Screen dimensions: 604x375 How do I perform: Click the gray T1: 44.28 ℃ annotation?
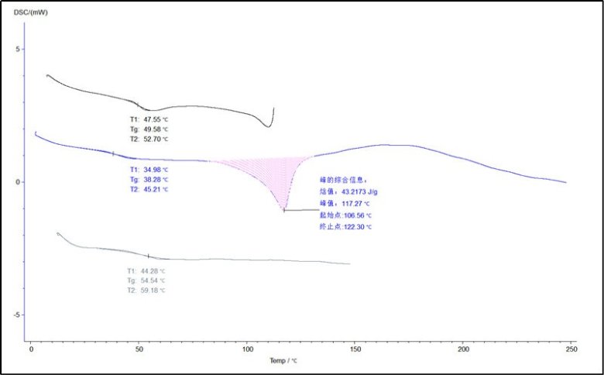(146, 270)
